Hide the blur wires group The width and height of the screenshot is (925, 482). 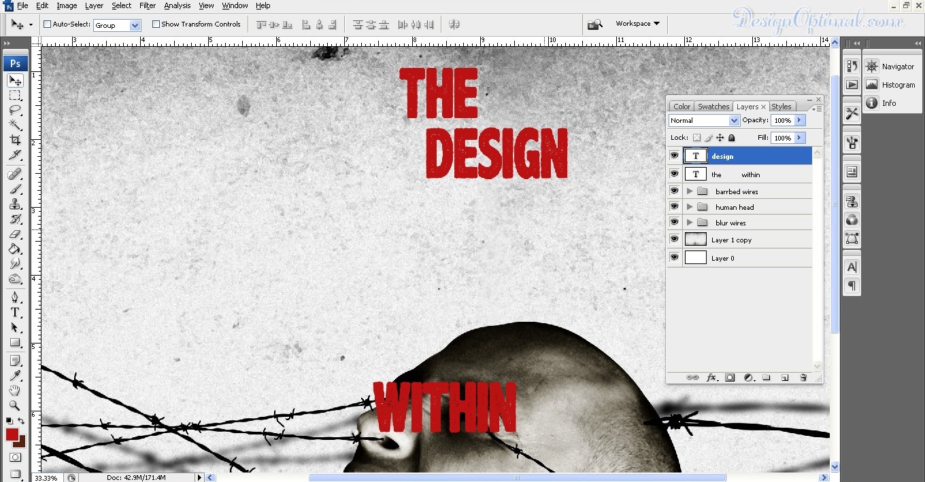674,223
